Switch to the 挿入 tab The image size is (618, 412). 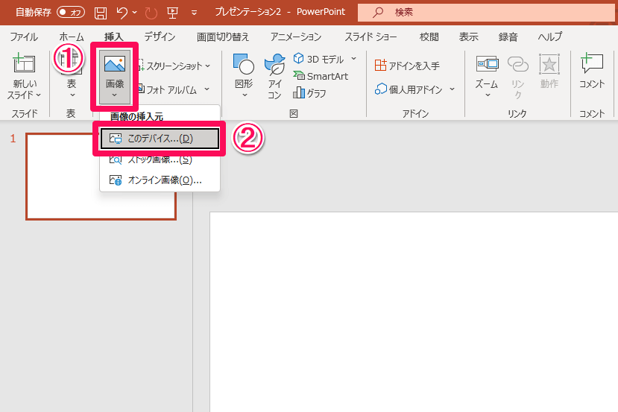(x=113, y=37)
